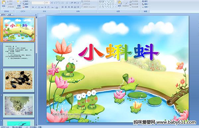199x128 pixels.
Task: Open the slide Layout dropdown
Action: tap(26, 1)
